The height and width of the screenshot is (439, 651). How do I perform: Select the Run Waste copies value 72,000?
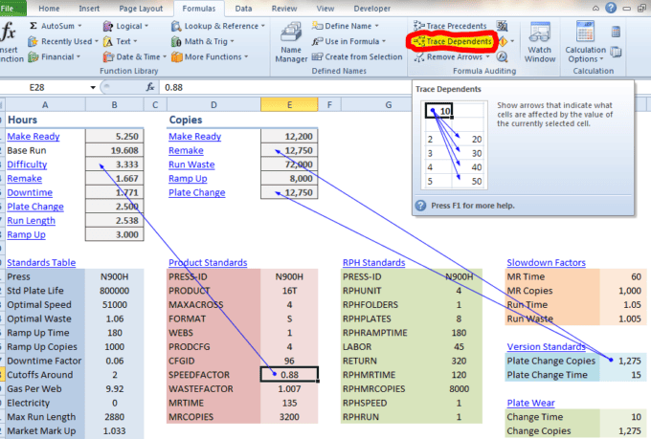pos(289,165)
